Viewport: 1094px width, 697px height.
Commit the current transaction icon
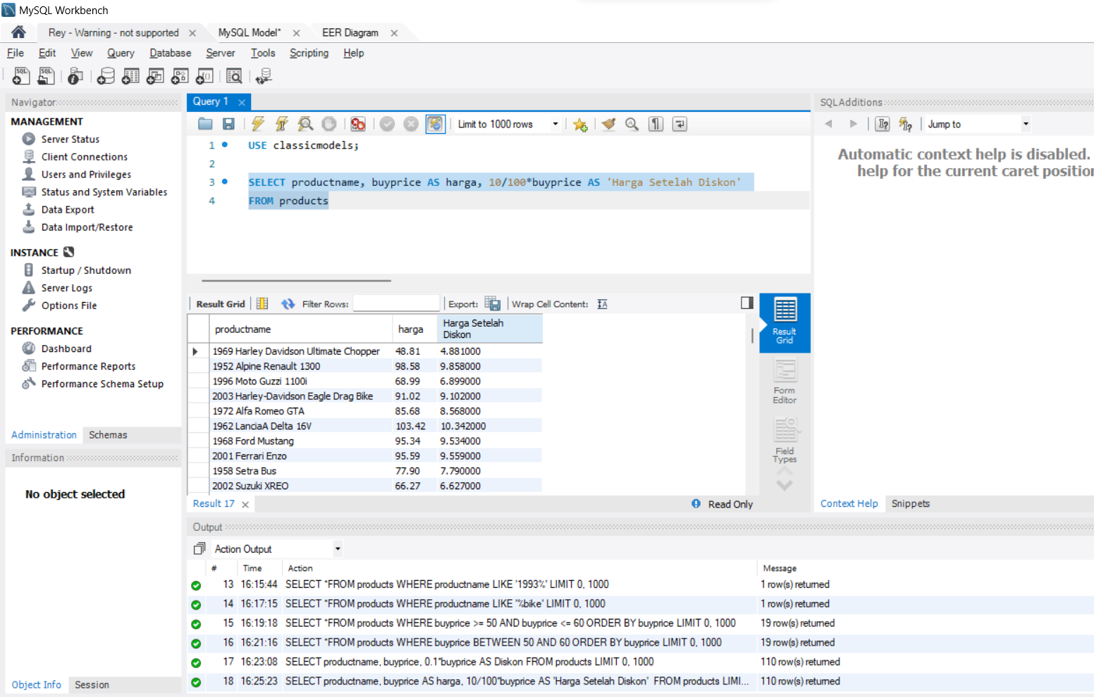tap(387, 124)
